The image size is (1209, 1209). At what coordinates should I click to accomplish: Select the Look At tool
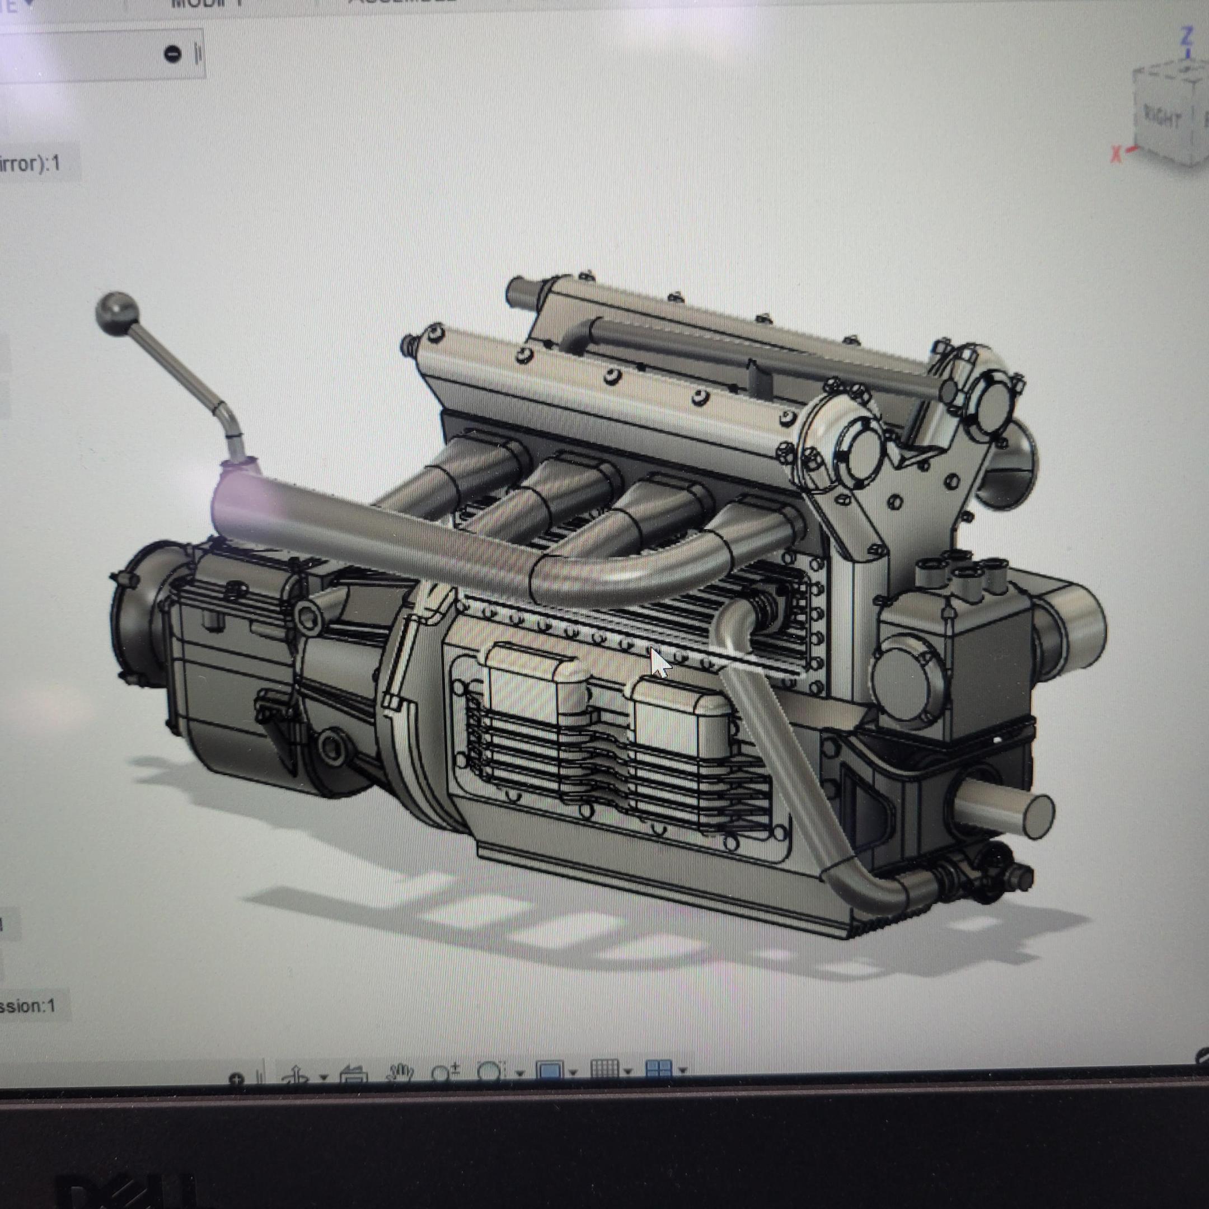(x=354, y=1074)
